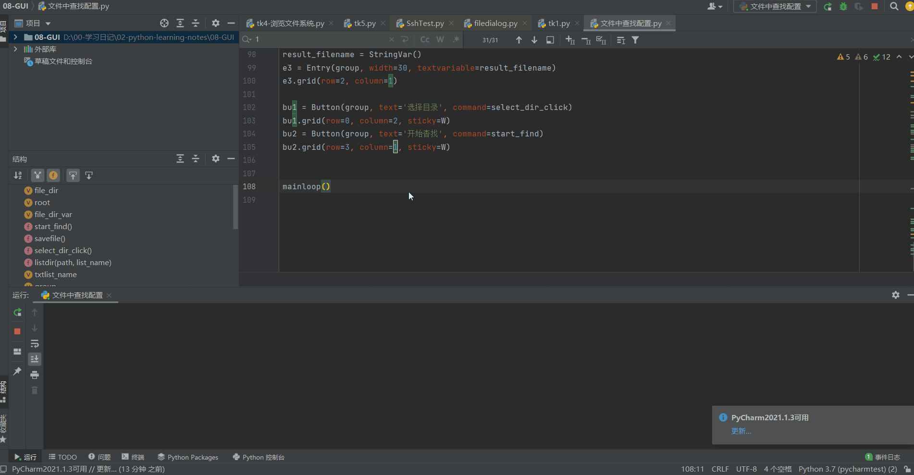Stop the program with the top red square

[x=875, y=7]
